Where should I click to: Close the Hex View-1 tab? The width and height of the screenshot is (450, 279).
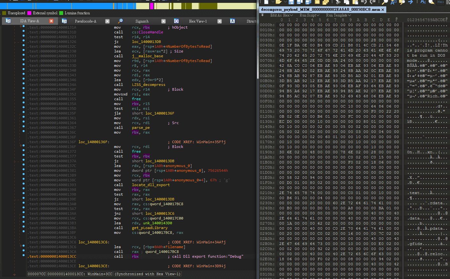tap(220, 21)
